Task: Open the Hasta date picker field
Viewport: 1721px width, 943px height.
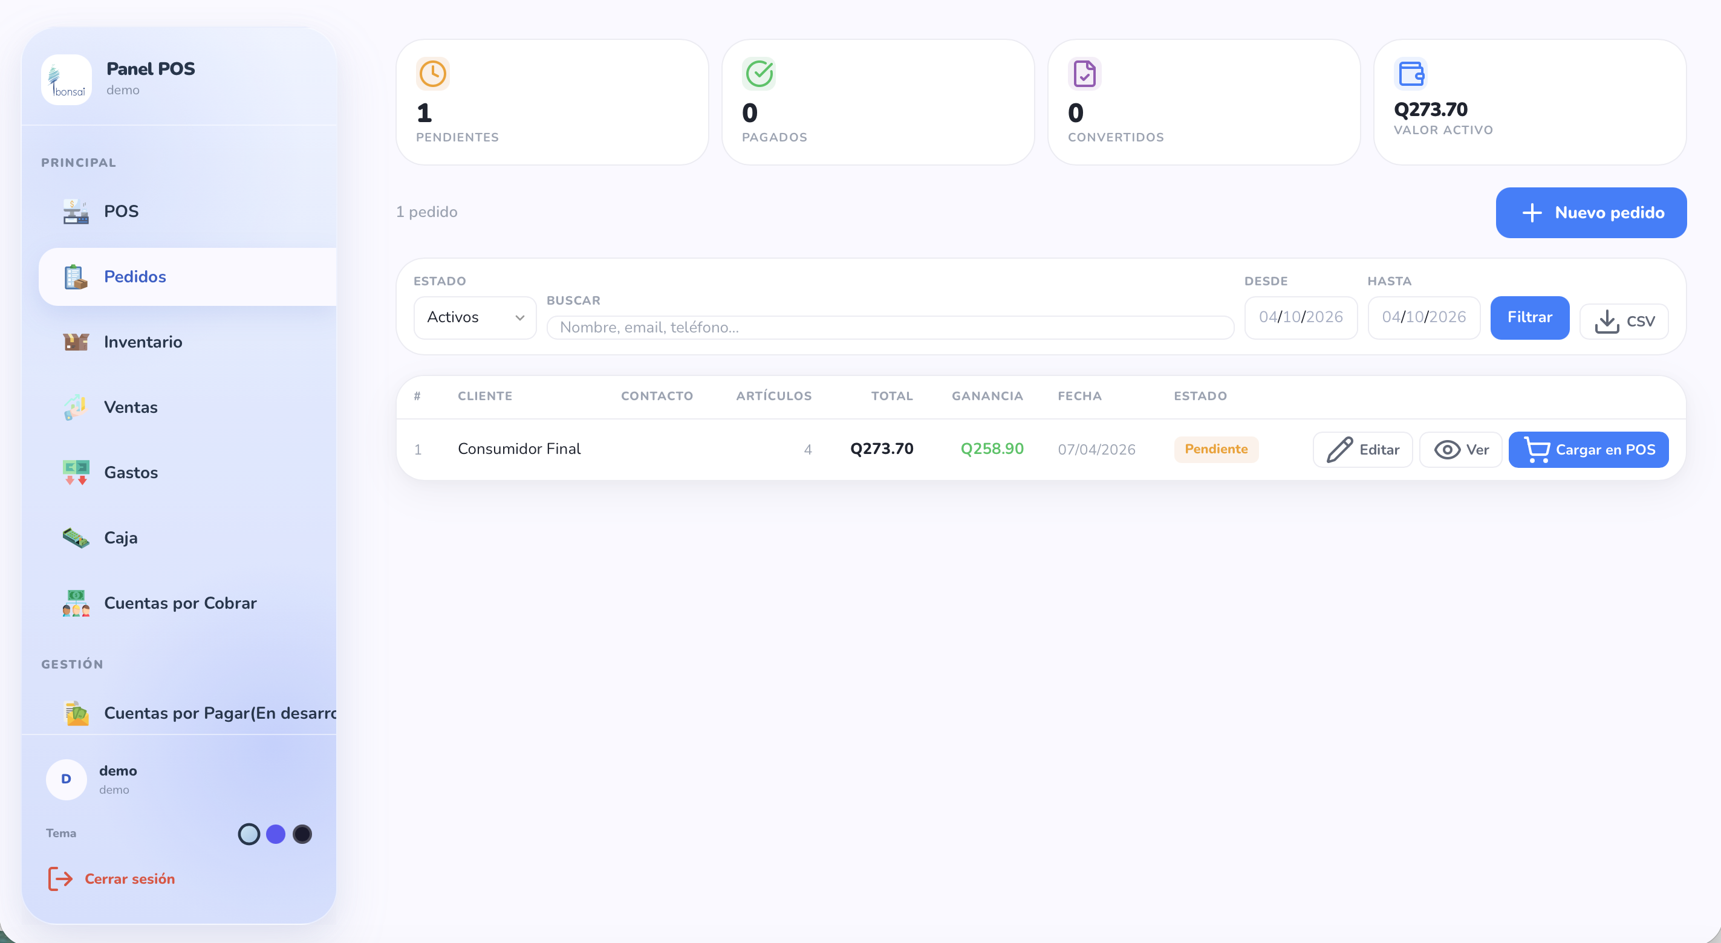Action: (1423, 317)
